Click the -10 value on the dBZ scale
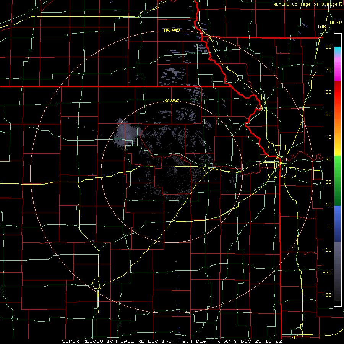The width and height of the screenshot is (344, 344). click(327, 250)
